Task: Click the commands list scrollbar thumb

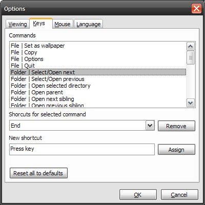Action: pos(190,58)
